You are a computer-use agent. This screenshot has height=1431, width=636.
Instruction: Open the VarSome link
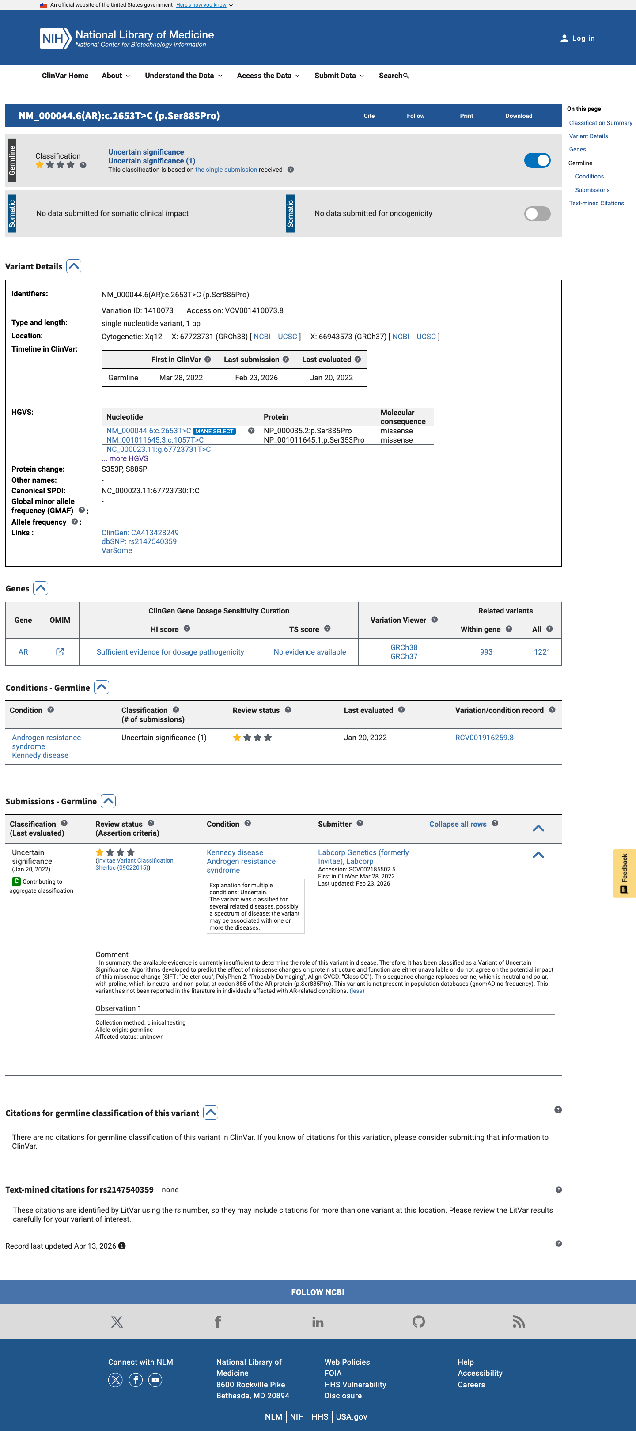point(117,550)
